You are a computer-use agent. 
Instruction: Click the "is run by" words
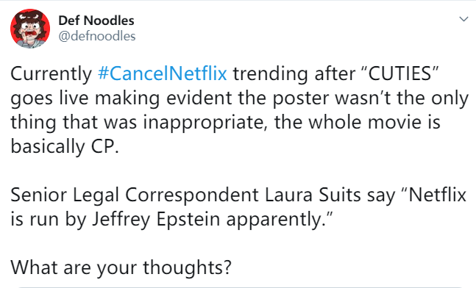pyautogui.click(x=49, y=219)
